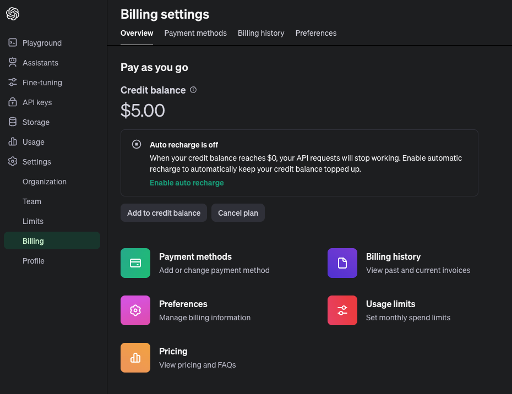Viewport: 512px width, 394px height.
Task: Click the Usage bar chart icon
Action: tap(13, 142)
